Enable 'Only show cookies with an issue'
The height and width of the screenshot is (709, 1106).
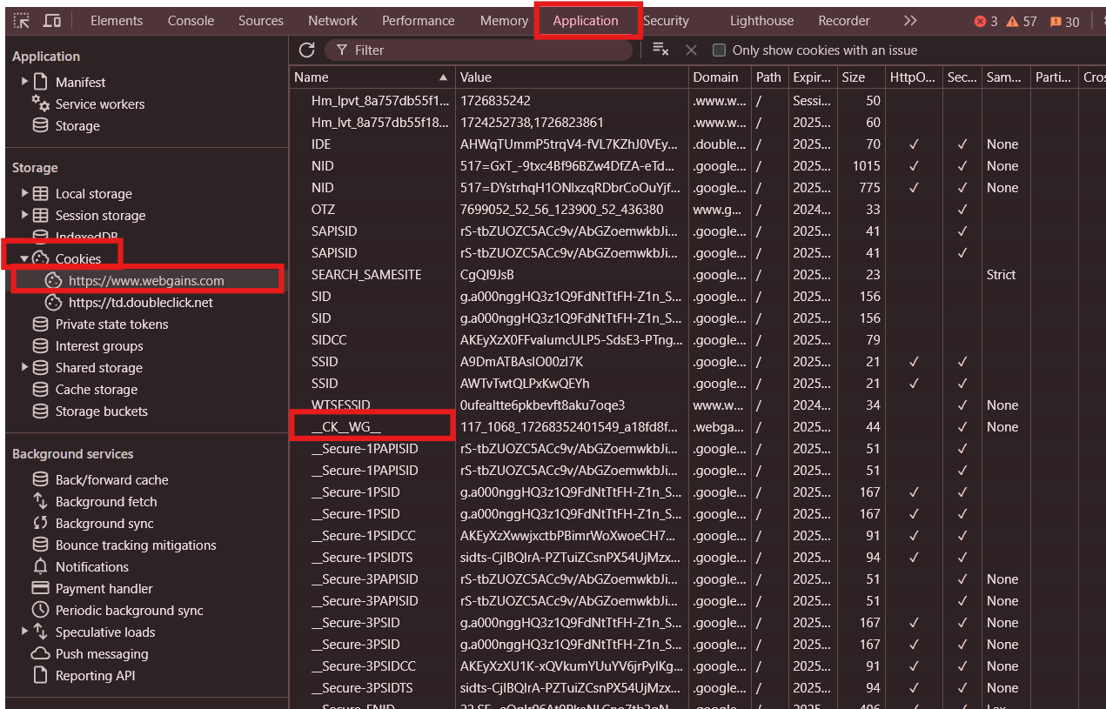click(719, 50)
